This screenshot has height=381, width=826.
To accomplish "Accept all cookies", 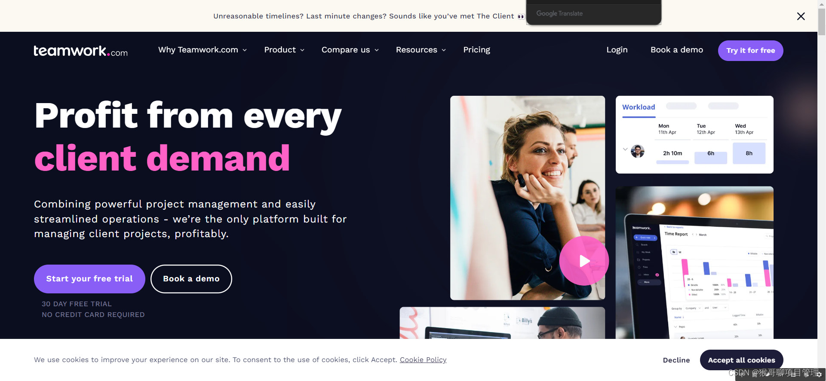I will coord(741,360).
